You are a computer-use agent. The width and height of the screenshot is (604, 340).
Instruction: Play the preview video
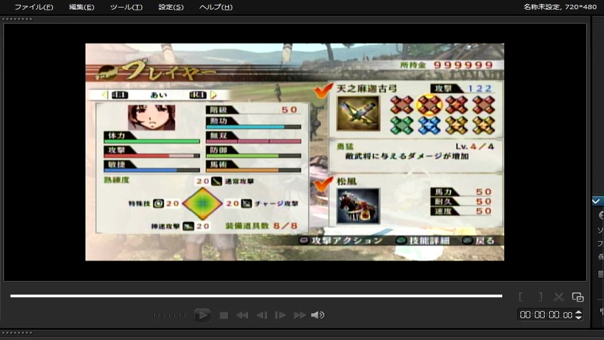click(202, 315)
